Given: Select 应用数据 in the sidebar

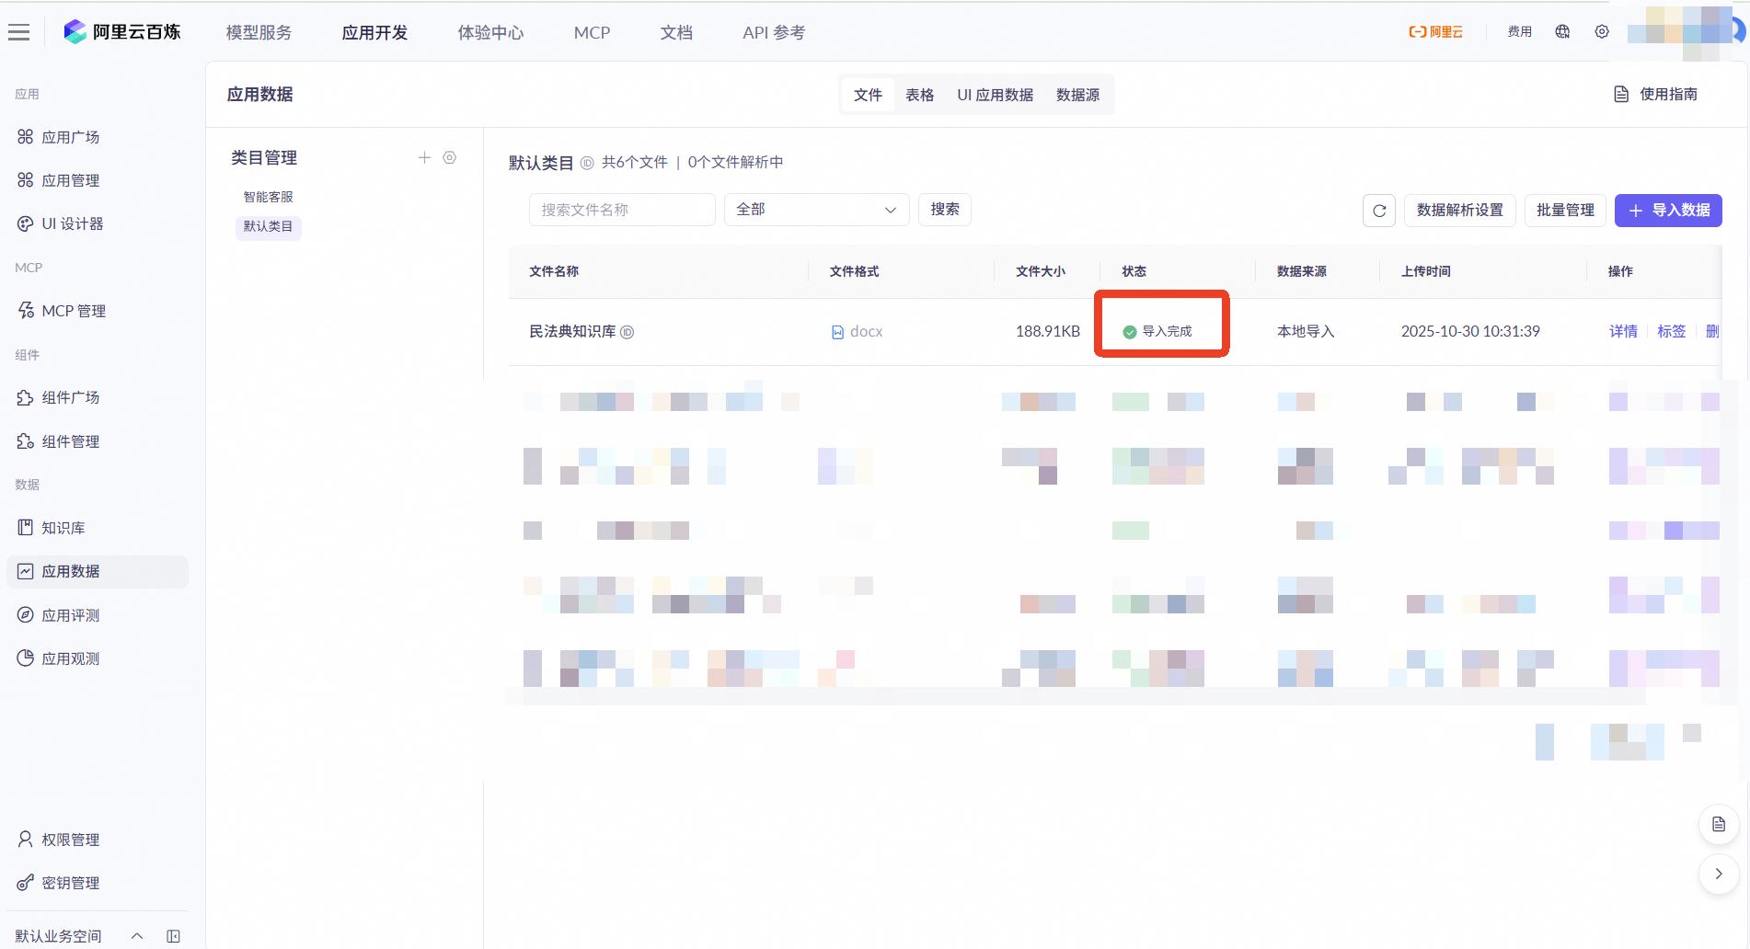Looking at the screenshot, I should 97,571.
